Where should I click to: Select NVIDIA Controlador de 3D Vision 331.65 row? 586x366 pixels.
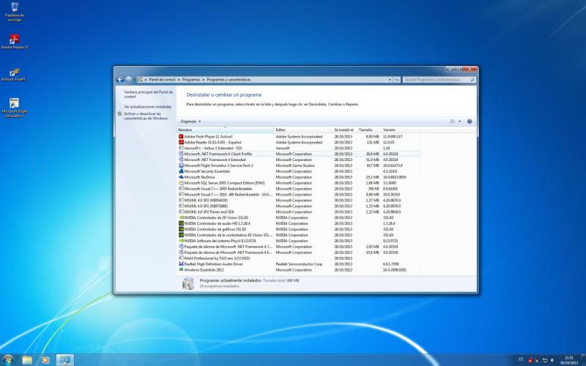299,217
